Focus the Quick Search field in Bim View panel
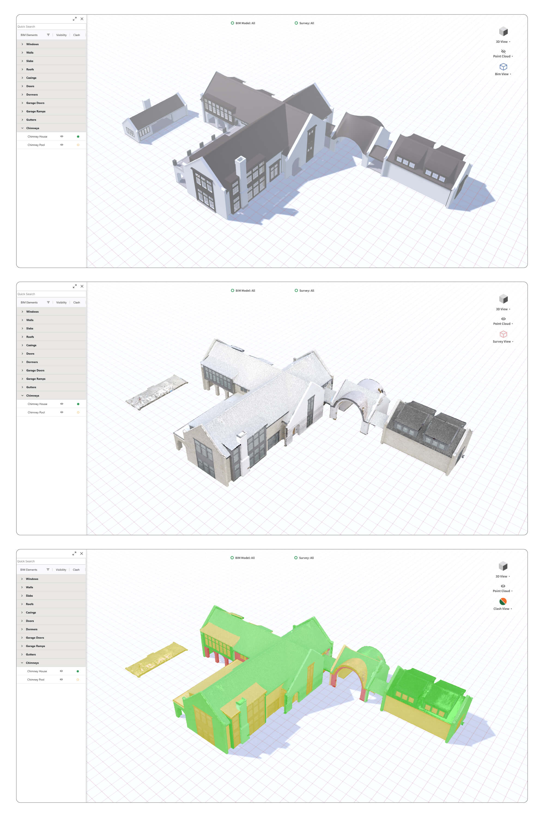Viewport: 545px width, 817px height. (x=52, y=26)
